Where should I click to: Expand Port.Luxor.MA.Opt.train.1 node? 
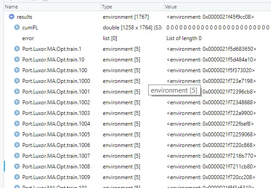17,49
